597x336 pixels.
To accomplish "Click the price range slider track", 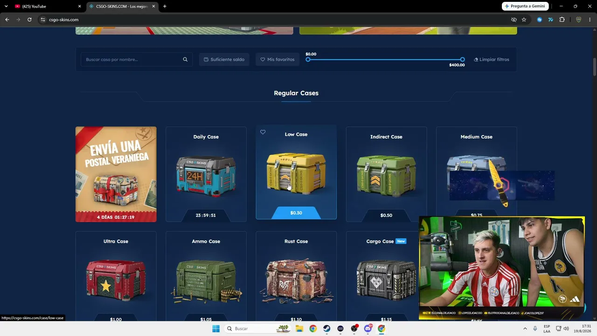I will coord(385,59).
